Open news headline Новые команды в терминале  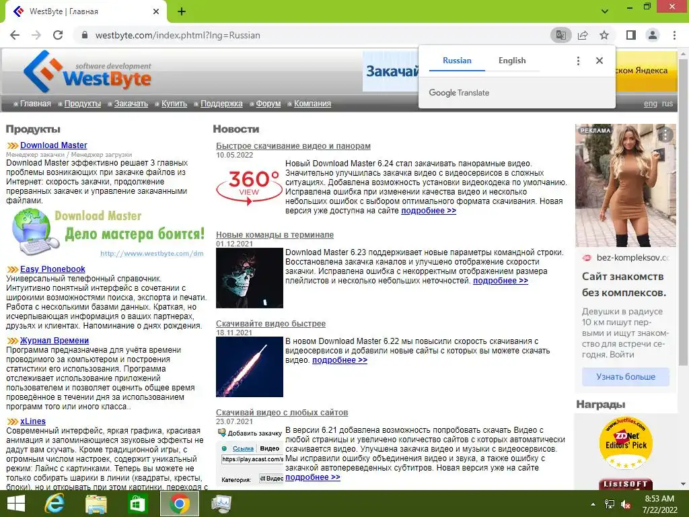[275, 235]
